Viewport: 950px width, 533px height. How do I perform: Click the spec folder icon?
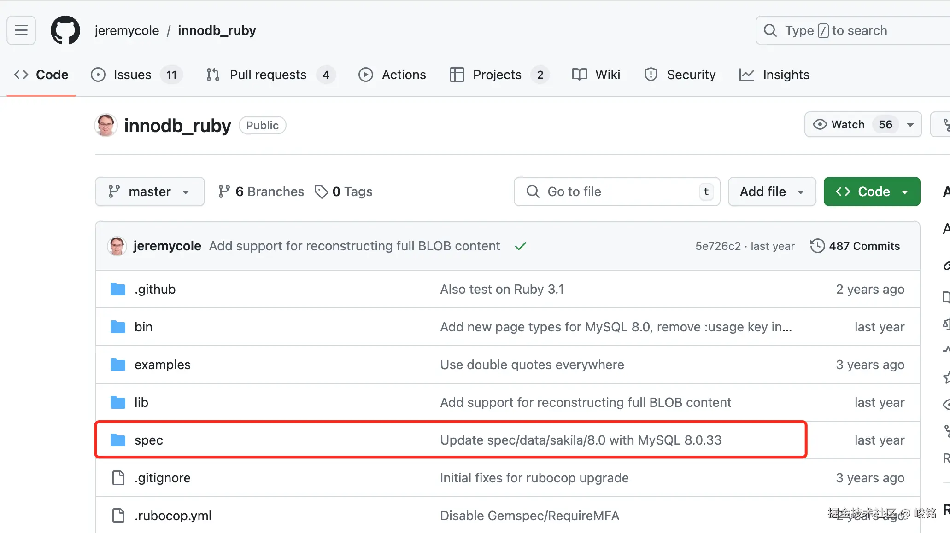pyautogui.click(x=118, y=440)
